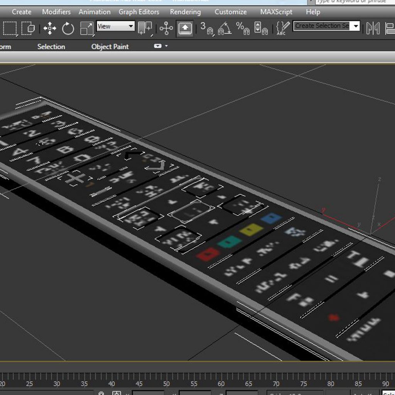Screen dimensions: 395x395
Task: Open the Named Selection Sets dropdown
Action: click(x=326, y=26)
